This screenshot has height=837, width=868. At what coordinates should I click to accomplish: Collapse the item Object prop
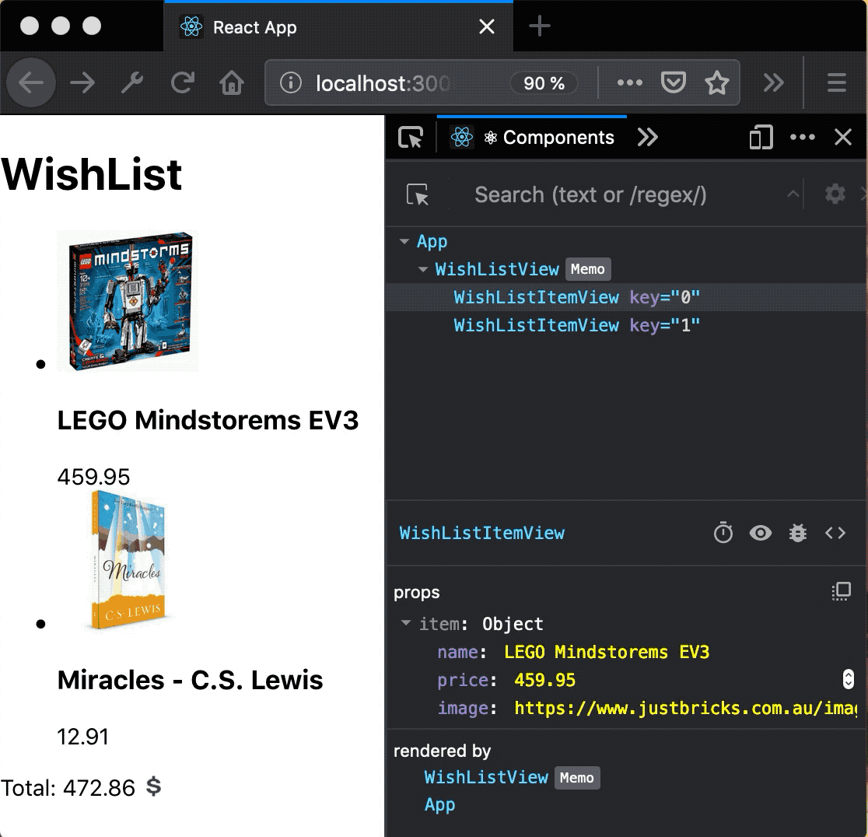click(406, 623)
